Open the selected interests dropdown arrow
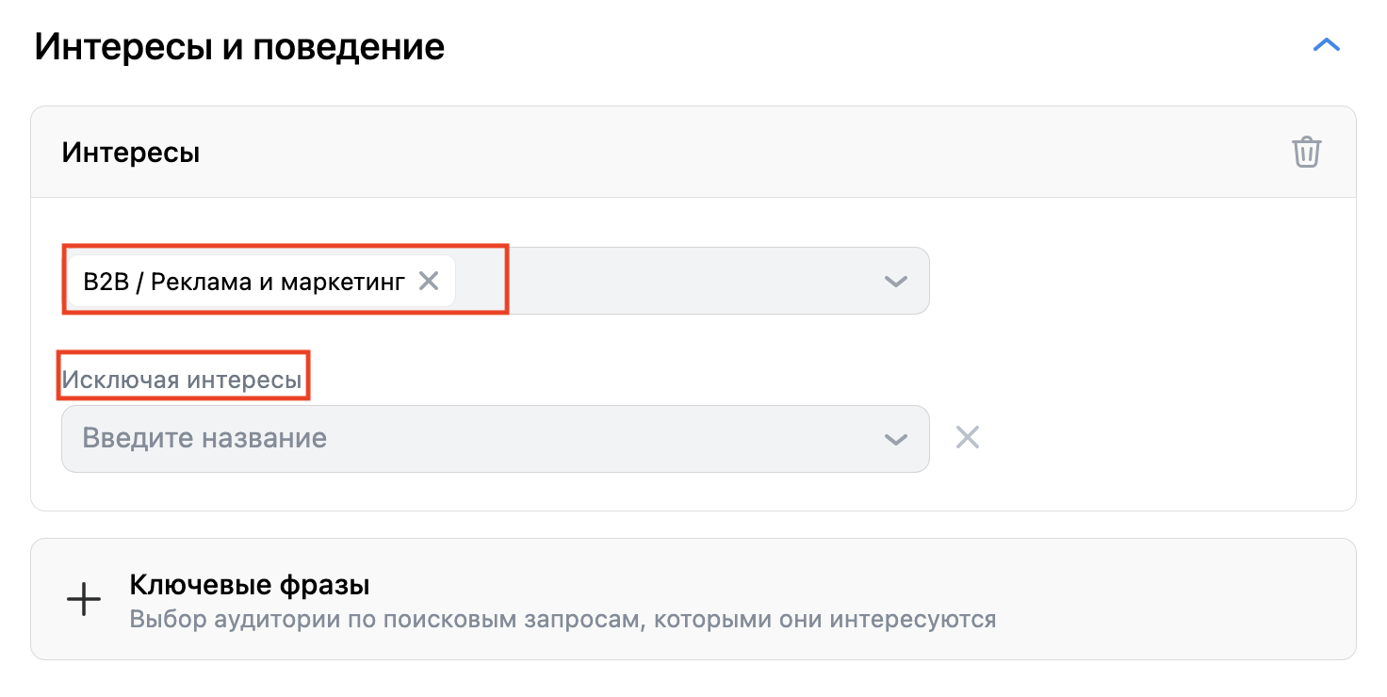This screenshot has height=697, width=1387. coord(895,281)
